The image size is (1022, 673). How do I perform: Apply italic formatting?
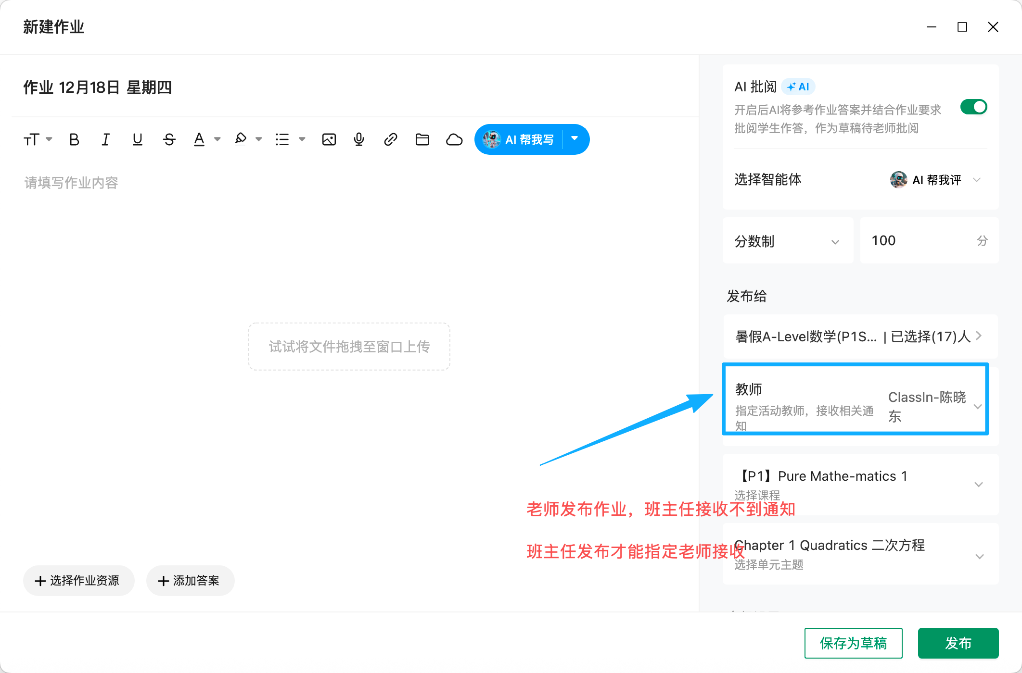pos(105,139)
